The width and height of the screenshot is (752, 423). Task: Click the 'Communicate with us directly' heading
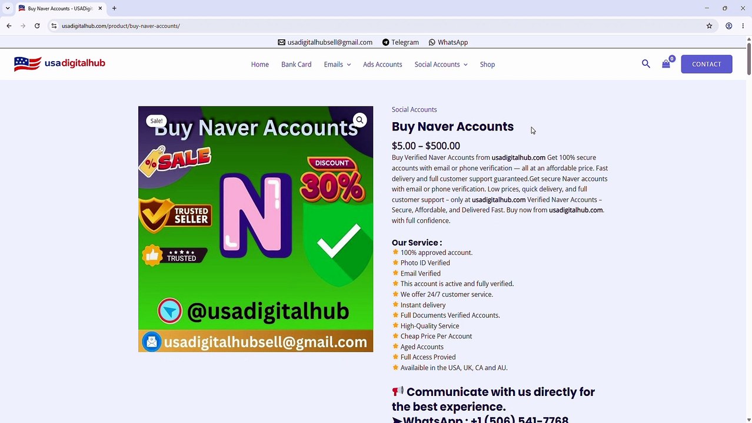(x=493, y=399)
